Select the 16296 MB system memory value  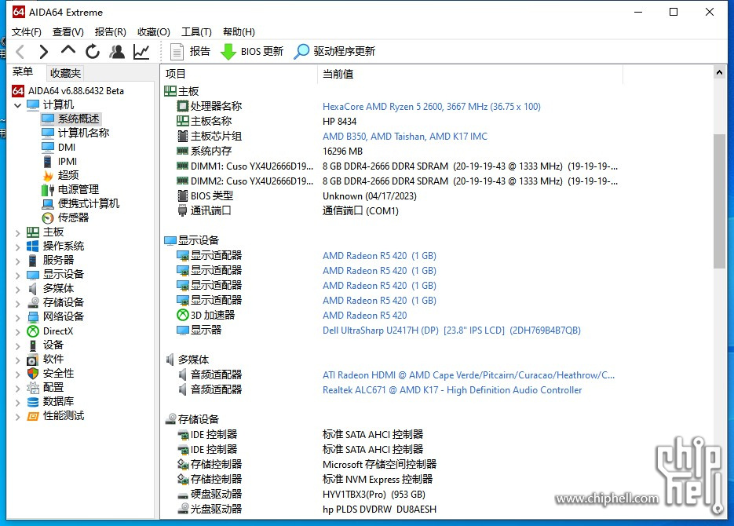[342, 152]
